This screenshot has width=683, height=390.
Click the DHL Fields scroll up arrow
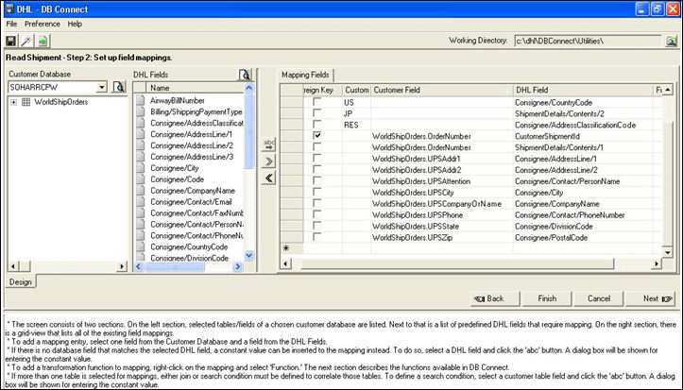pyautogui.click(x=249, y=88)
